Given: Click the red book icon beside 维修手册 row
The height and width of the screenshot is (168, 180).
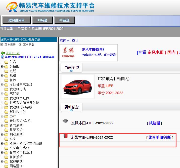Looking at the screenshot, I should [x=66, y=136].
